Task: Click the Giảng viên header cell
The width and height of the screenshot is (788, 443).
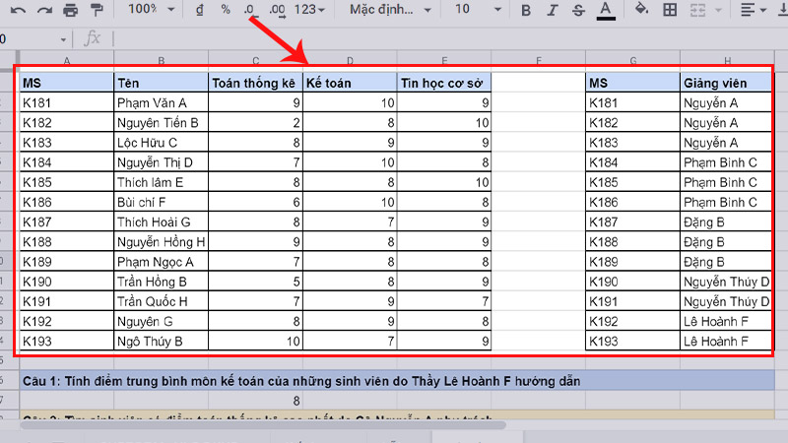Action: click(x=726, y=82)
